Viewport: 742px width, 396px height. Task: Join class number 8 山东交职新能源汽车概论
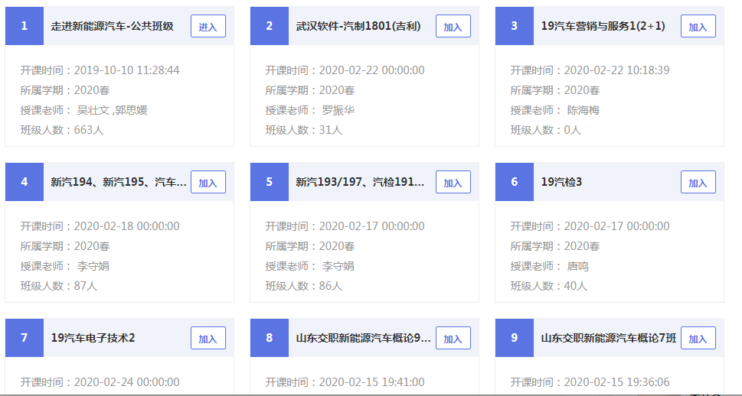tap(453, 338)
